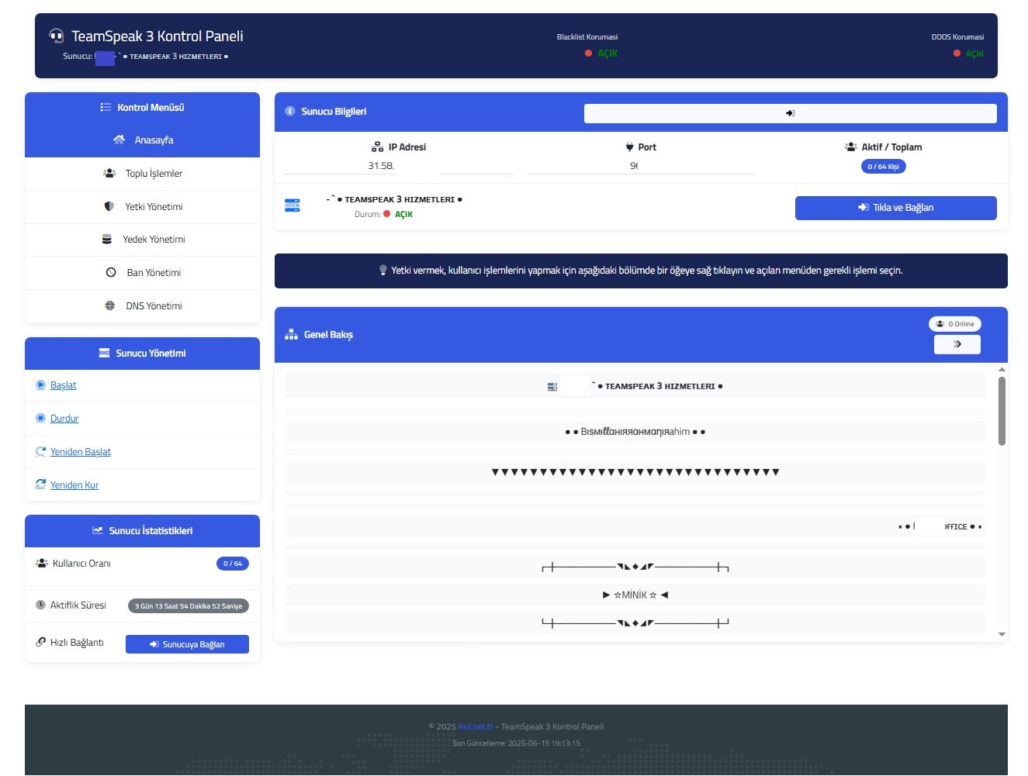The width and height of the screenshot is (1028, 776).
Task: Click the server icon beside the Durum status
Action: pyautogui.click(x=292, y=205)
